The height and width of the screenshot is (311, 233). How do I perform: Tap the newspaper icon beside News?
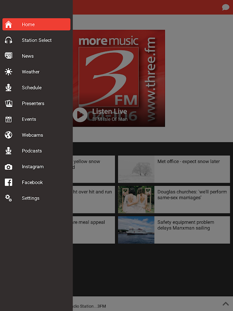[x=9, y=56]
